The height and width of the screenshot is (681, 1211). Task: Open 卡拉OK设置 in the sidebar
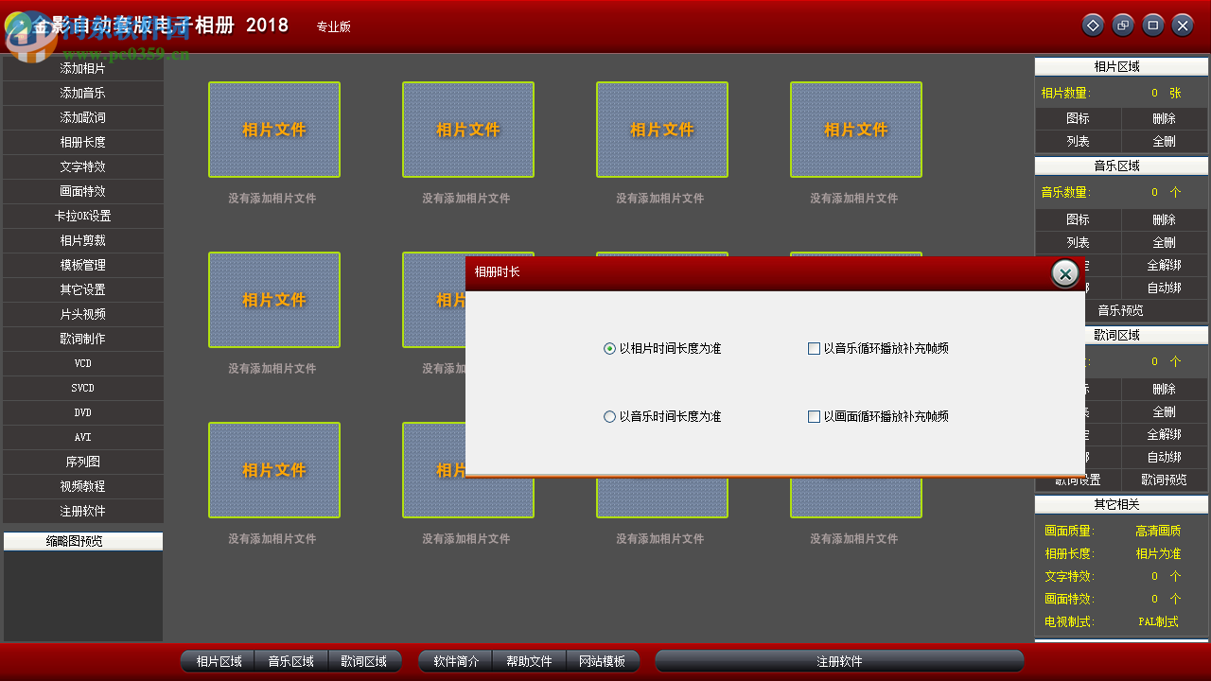click(x=83, y=216)
